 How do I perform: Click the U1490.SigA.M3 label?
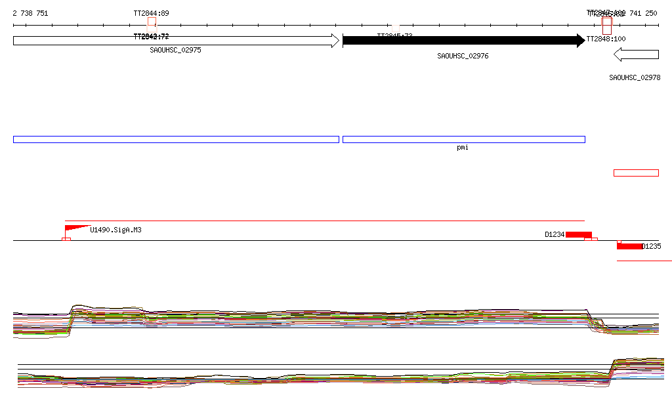pyautogui.click(x=115, y=230)
